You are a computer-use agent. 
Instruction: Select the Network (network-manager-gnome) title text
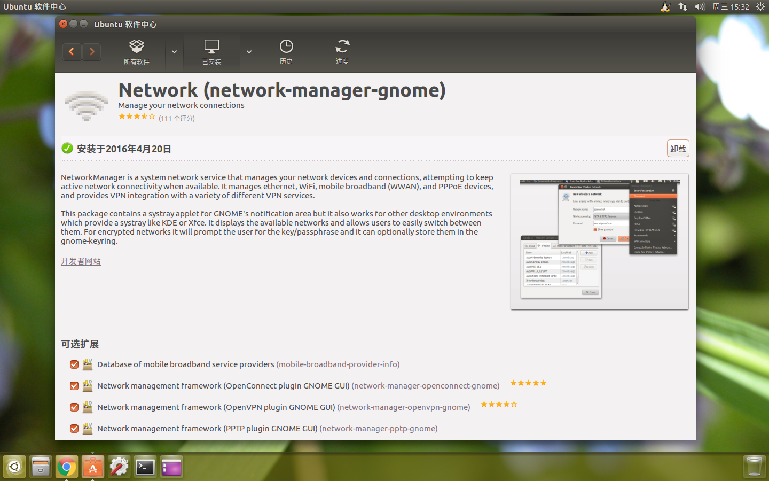click(282, 90)
